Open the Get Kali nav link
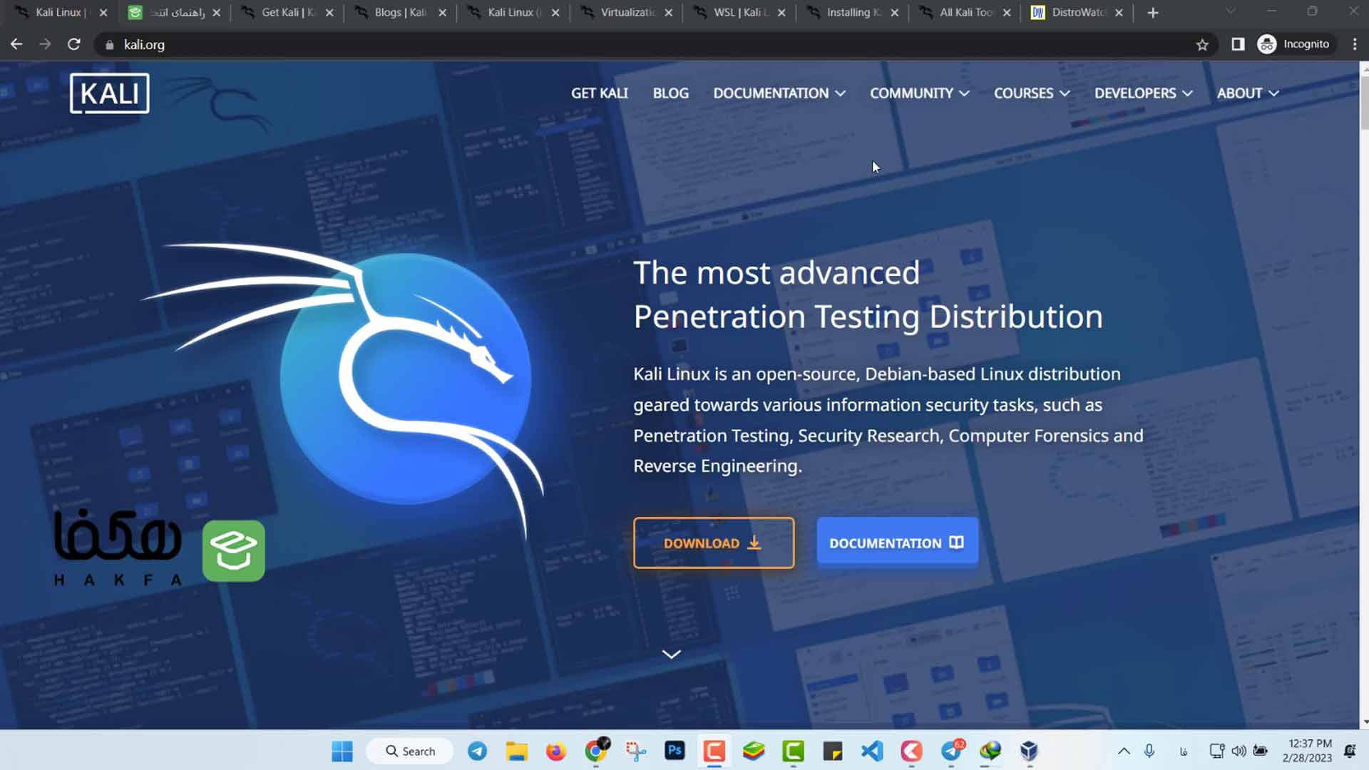The width and height of the screenshot is (1369, 770). pyautogui.click(x=599, y=93)
